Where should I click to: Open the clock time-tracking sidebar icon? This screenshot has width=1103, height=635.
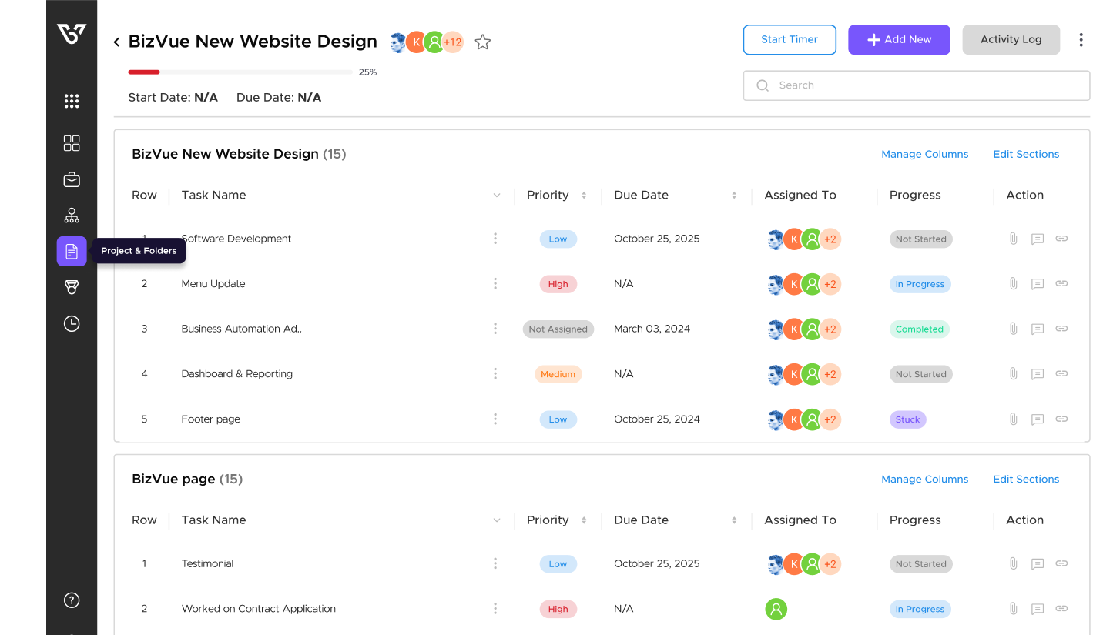click(72, 323)
